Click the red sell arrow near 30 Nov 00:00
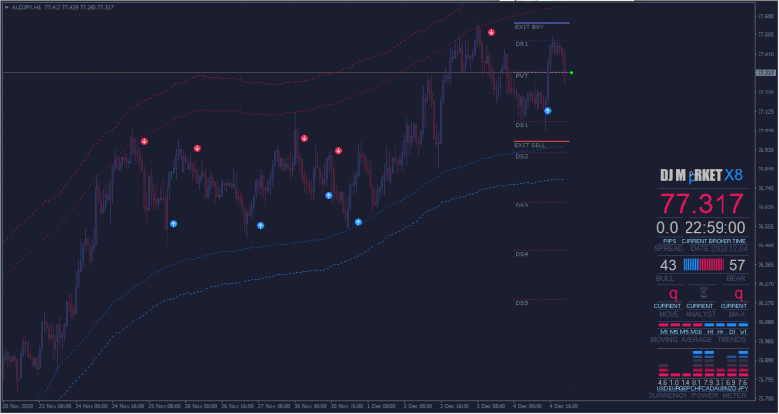 click(304, 139)
